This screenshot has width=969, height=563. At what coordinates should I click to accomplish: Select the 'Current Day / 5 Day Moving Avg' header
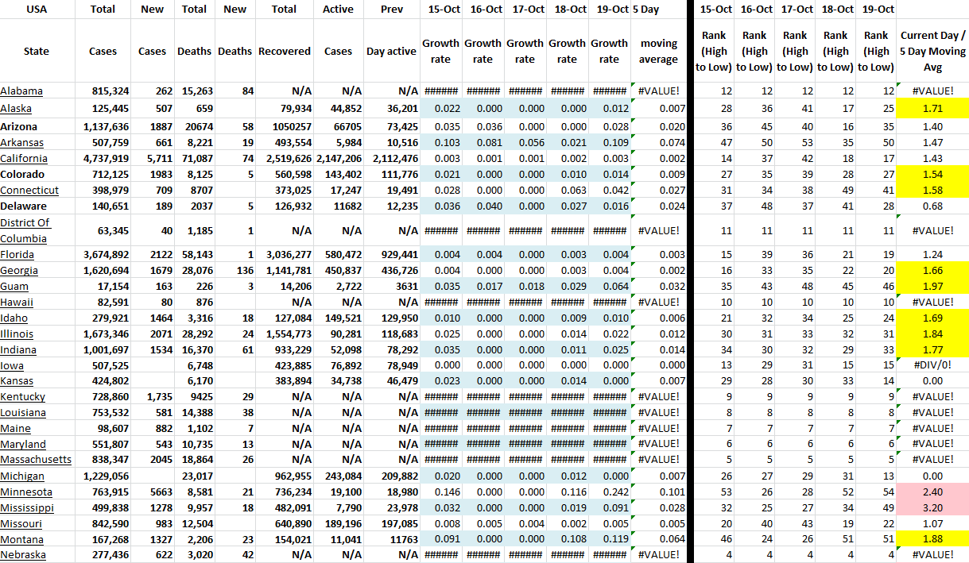(x=932, y=51)
